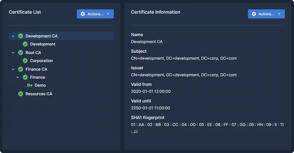The image size is (294, 153).
Task: Click the Name value Development CA in details
Action: tap(147, 41)
